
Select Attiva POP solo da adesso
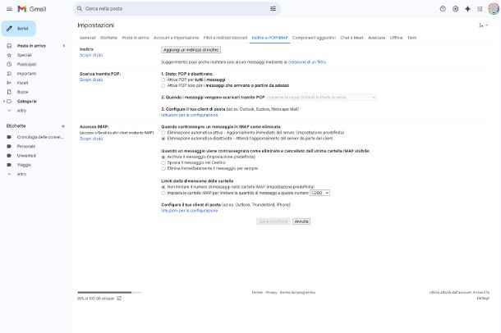click(163, 86)
